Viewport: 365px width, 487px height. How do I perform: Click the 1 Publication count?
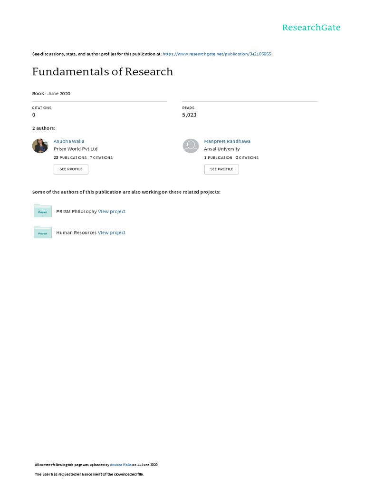click(218, 157)
